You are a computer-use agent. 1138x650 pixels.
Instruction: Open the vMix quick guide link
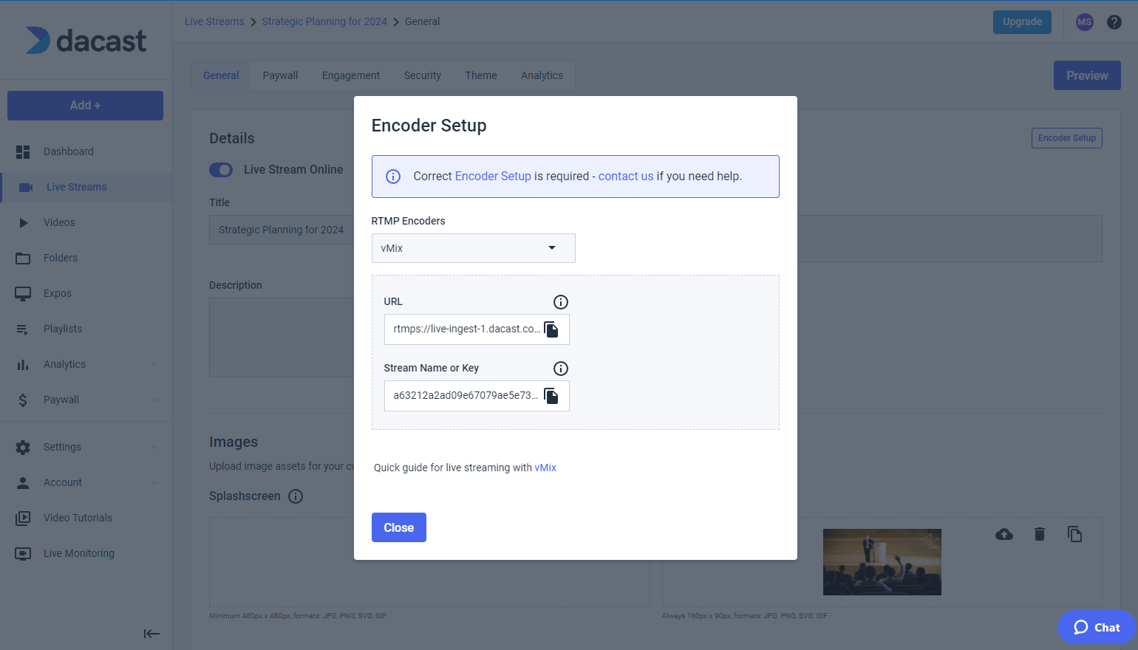545,467
